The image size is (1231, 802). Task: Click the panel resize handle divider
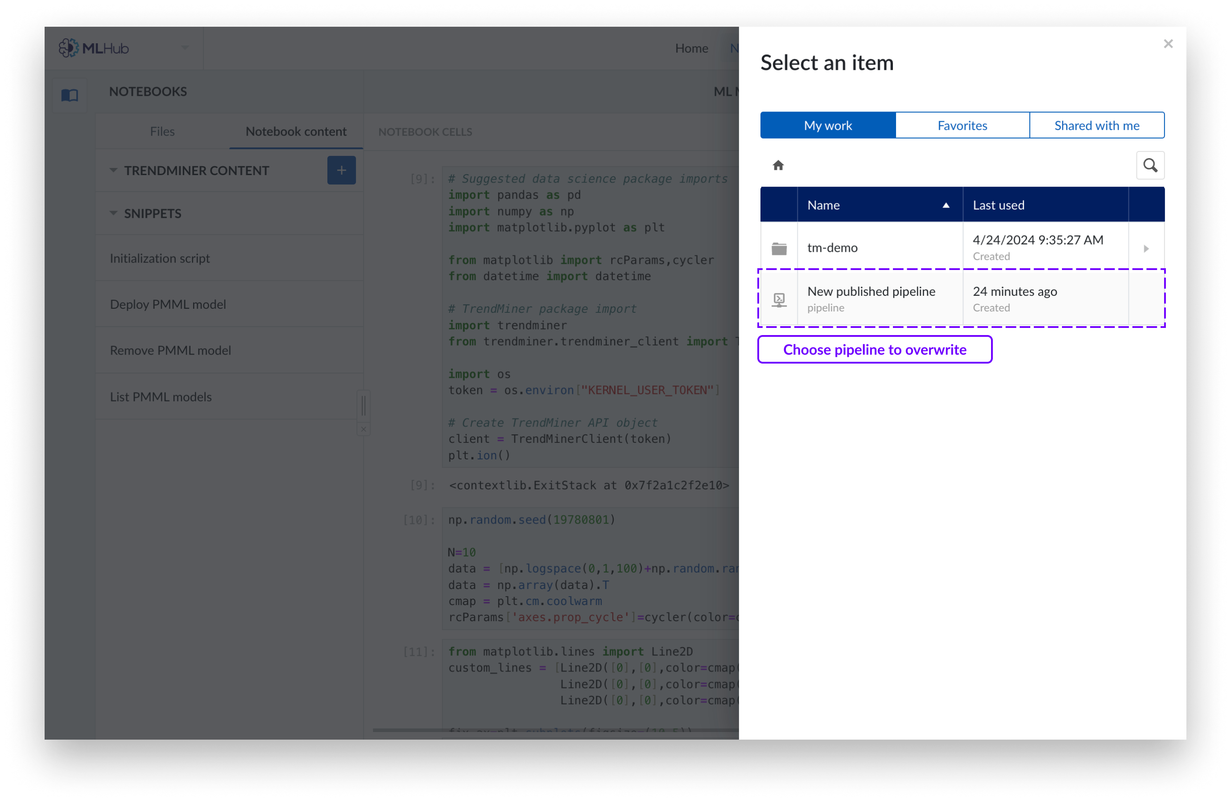[364, 405]
